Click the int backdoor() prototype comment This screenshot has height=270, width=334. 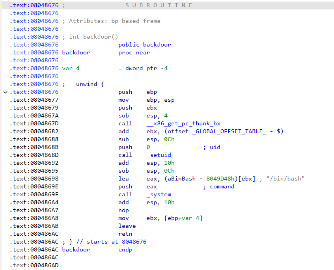tap(93, 37)
